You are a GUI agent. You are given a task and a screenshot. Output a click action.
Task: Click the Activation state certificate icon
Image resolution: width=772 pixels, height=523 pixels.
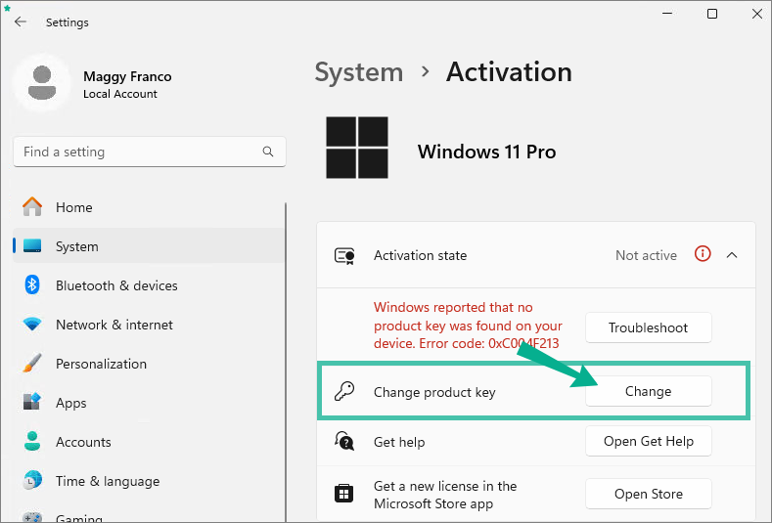click(344, 256)
